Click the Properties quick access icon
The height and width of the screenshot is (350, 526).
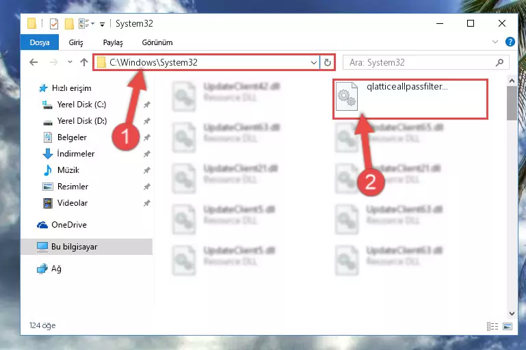coord(53,23)
